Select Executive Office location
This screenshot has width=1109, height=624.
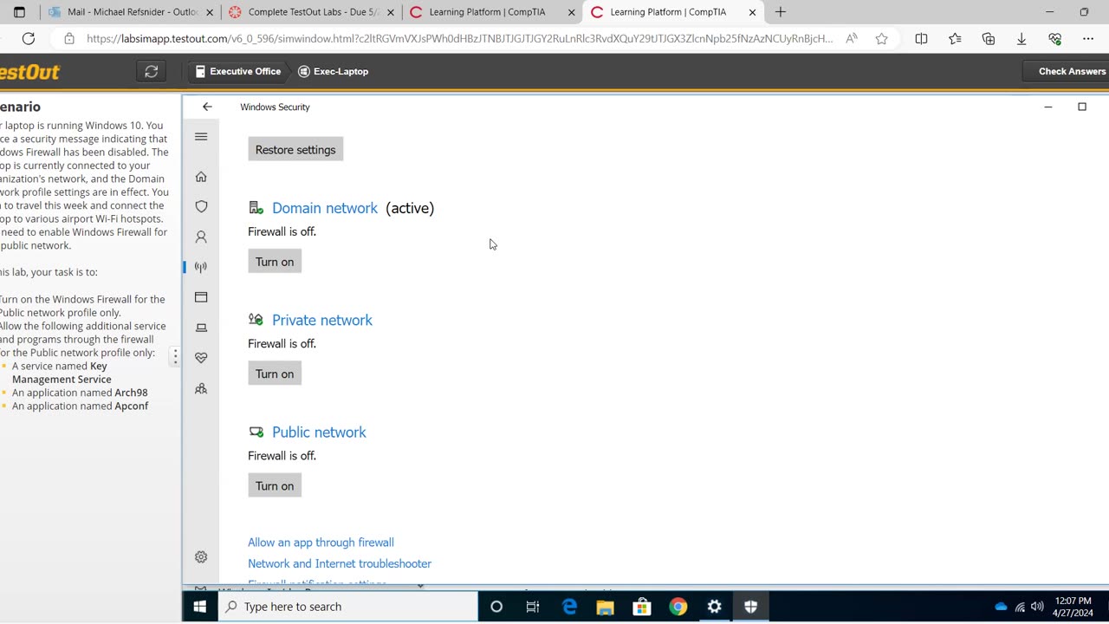238,72
